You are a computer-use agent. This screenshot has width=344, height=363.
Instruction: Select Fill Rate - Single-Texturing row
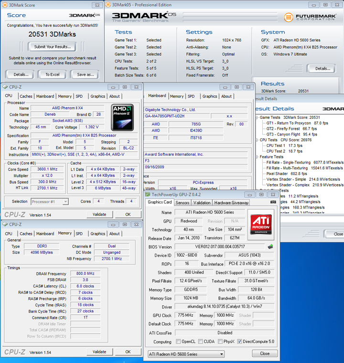coord(305,163)
